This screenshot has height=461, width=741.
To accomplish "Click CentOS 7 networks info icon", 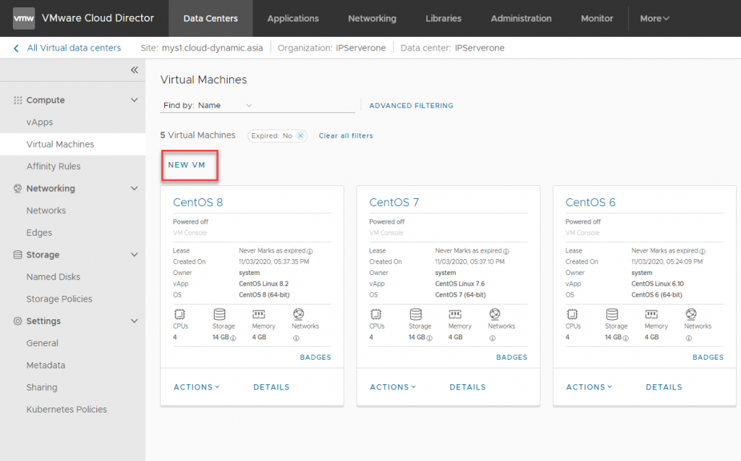I will pos(492,338).
